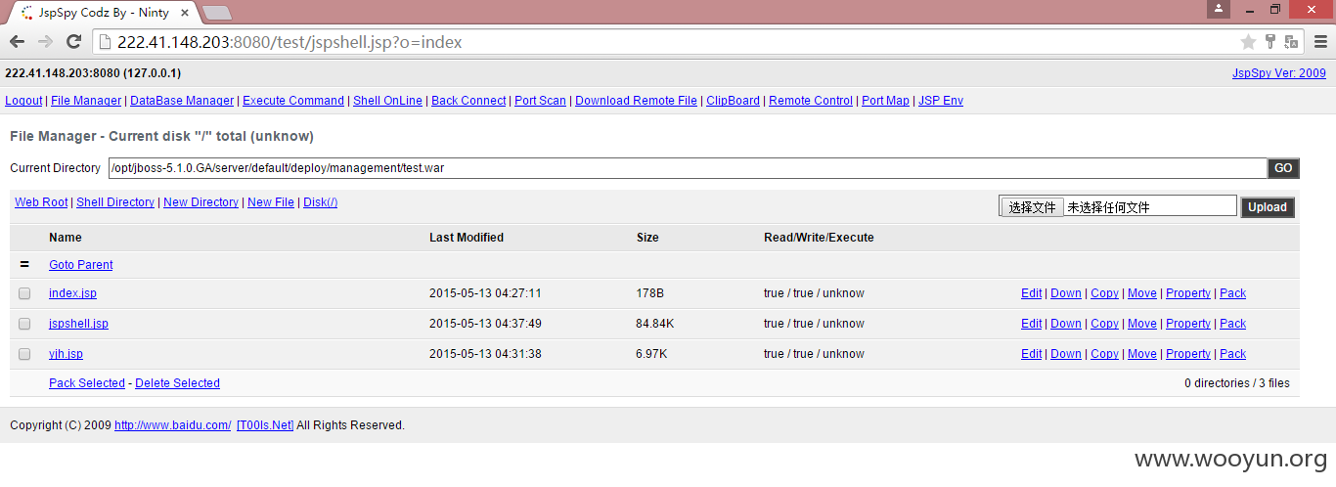Download jspshell.jsp via Down link

click(x=1066, y=324)
